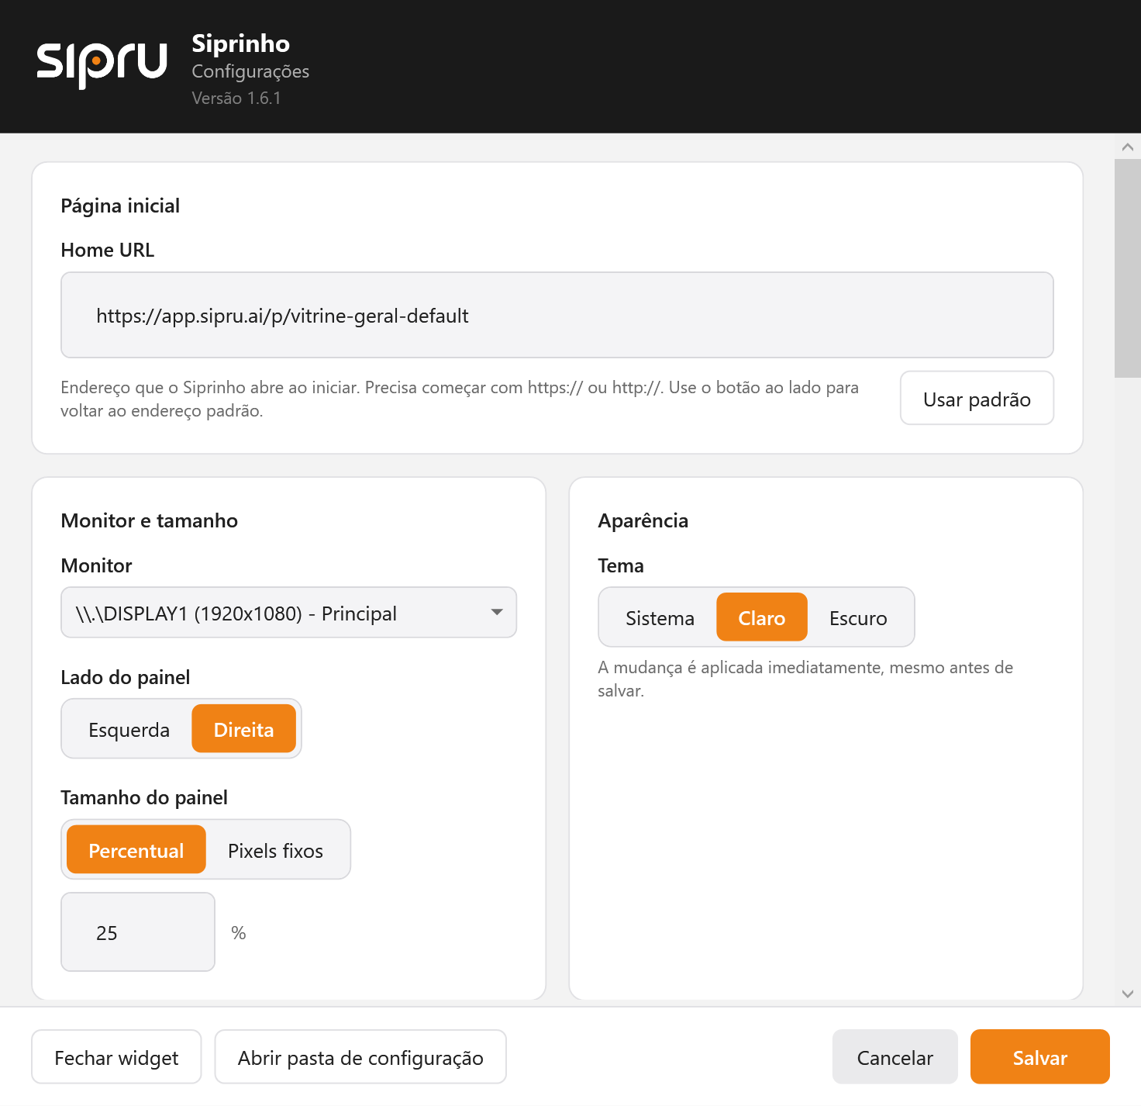The image size is (1141, 1106).
Task: Click the 'Aparência' section heading
Action: 643,520
